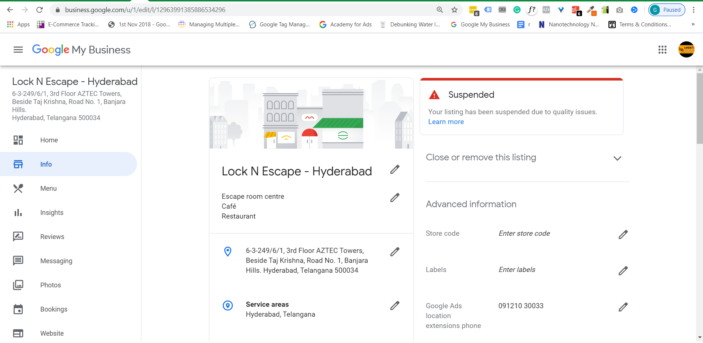This screenshot has height=343, width=703.
Task: Open the 1st Nov 2018 bookmark
Action: [139, 25]
